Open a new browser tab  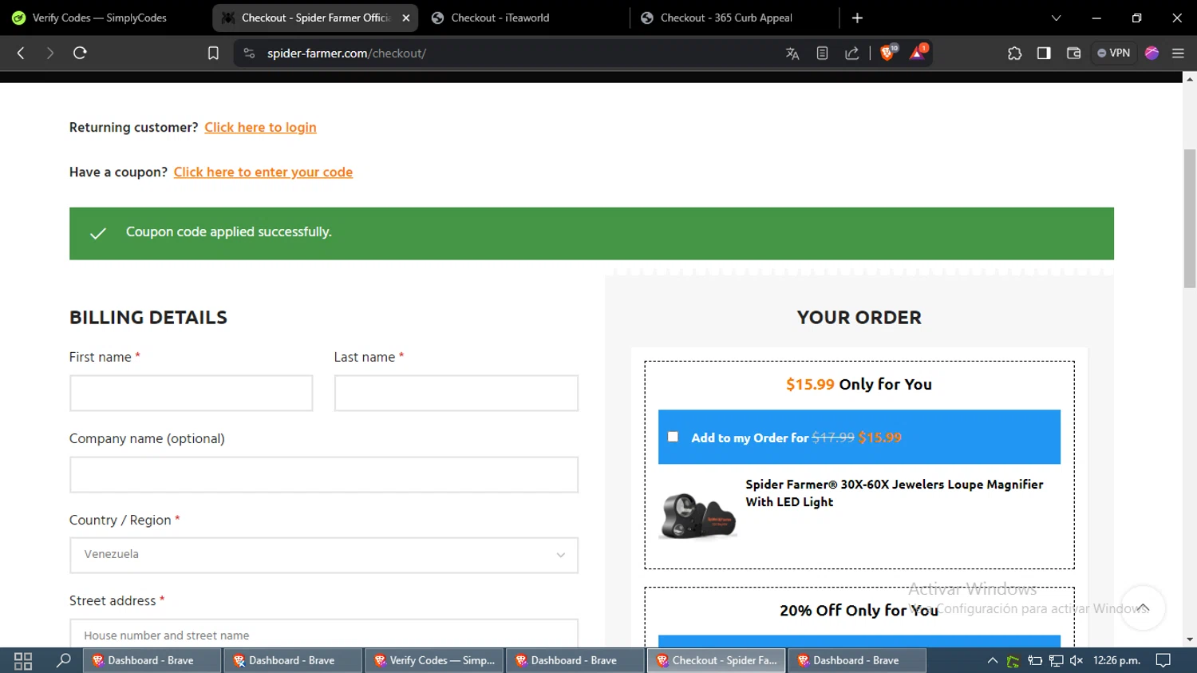click(857, 18)
